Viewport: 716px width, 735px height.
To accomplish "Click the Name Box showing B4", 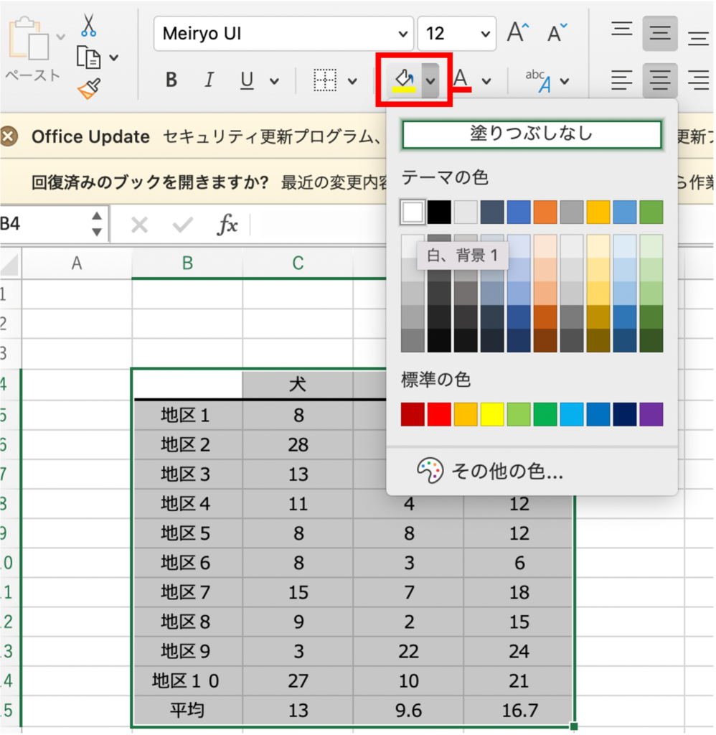I will click(44, 224).
